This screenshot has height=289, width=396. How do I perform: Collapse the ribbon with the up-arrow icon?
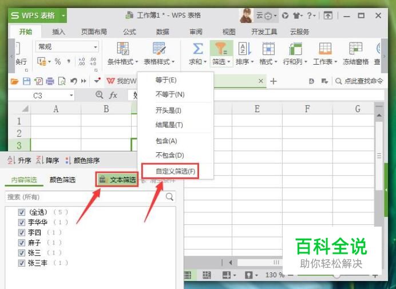pyautogui.click(x=328, y=15)
